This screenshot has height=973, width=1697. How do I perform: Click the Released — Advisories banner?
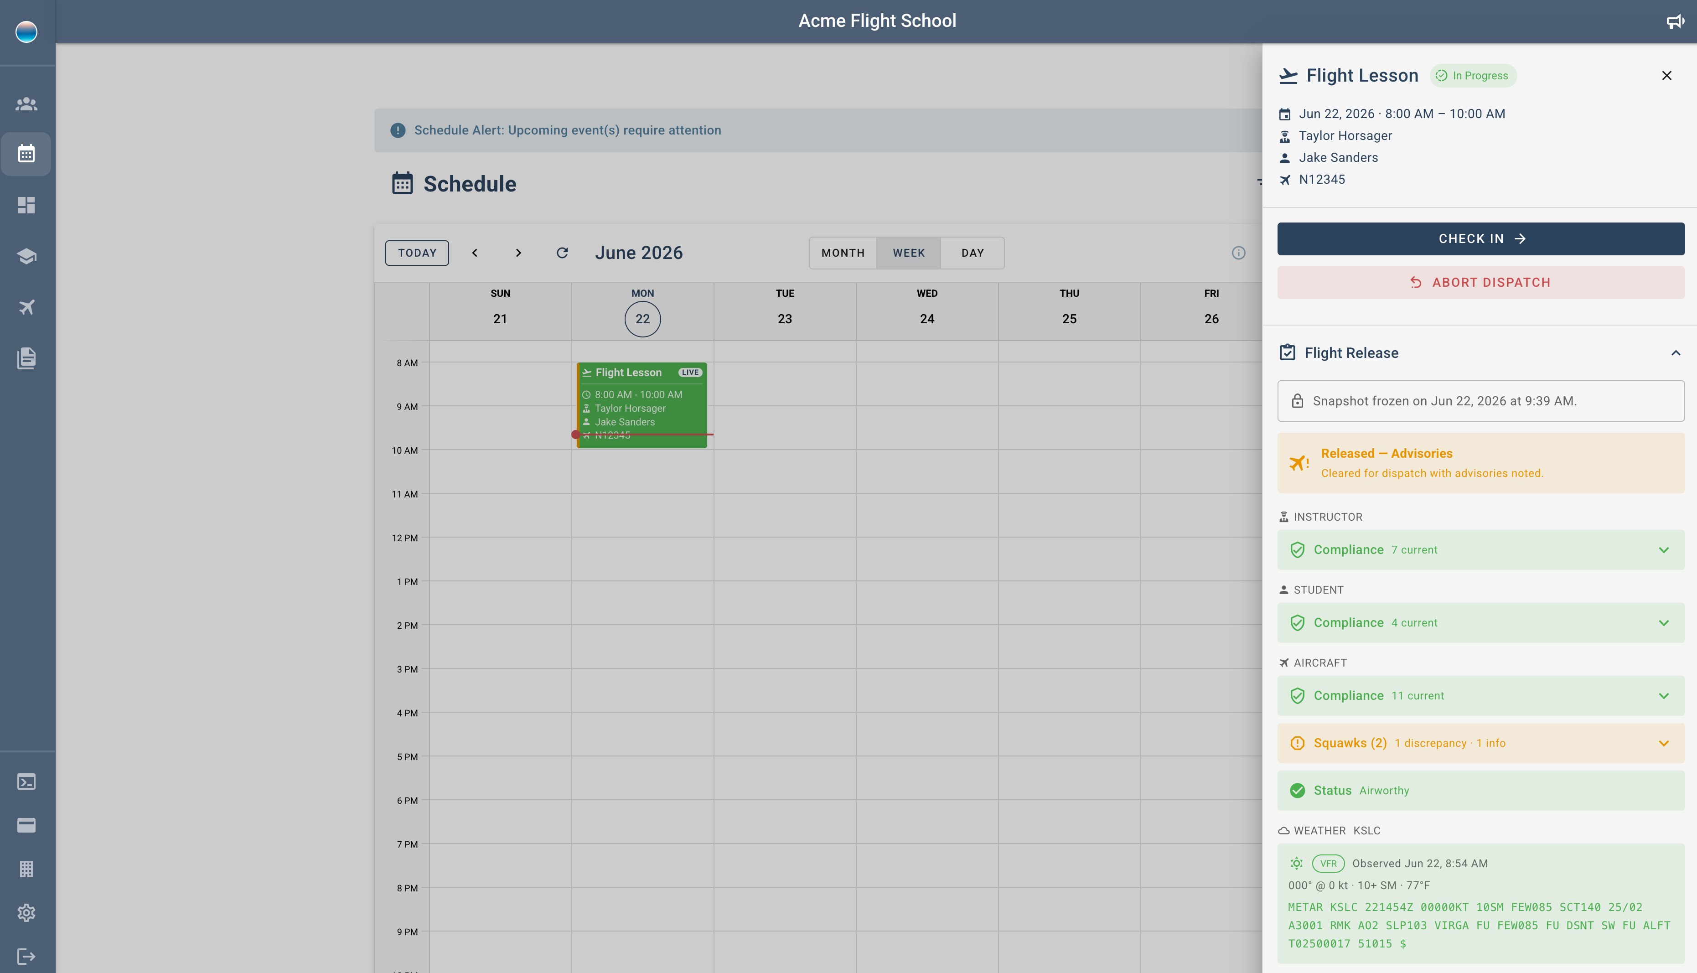point(1480,463)
